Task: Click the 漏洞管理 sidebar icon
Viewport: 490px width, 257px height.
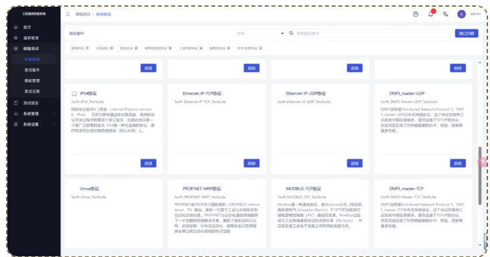Action: (x=16, y=37)
